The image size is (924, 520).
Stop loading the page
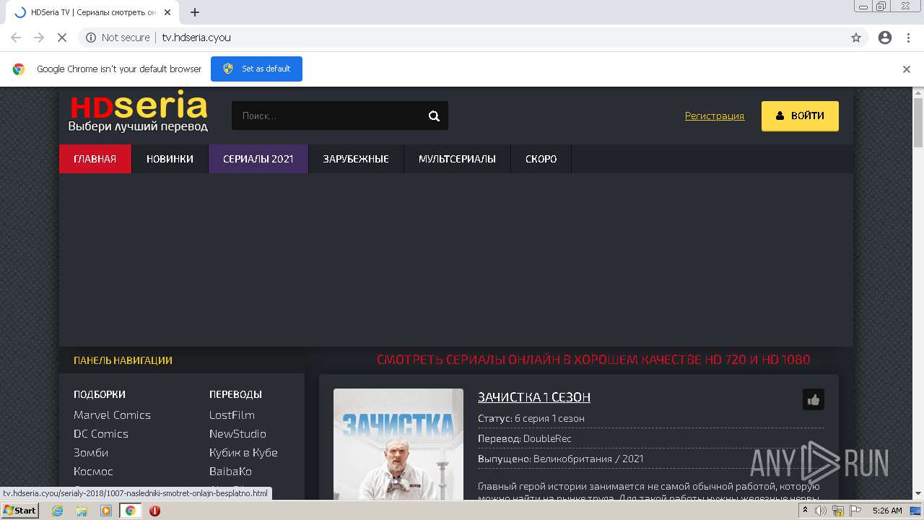coord(62,38)
